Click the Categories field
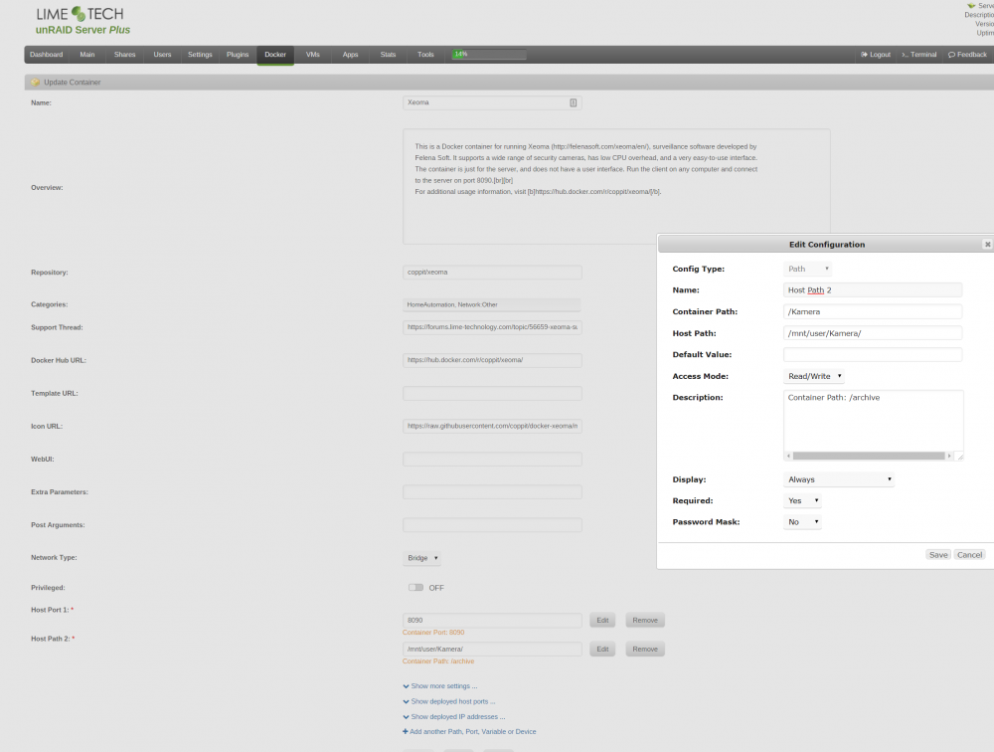 (492, 304)
